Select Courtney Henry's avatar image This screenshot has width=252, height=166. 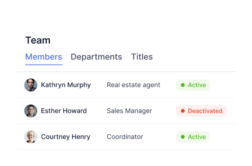coord(31,137)
